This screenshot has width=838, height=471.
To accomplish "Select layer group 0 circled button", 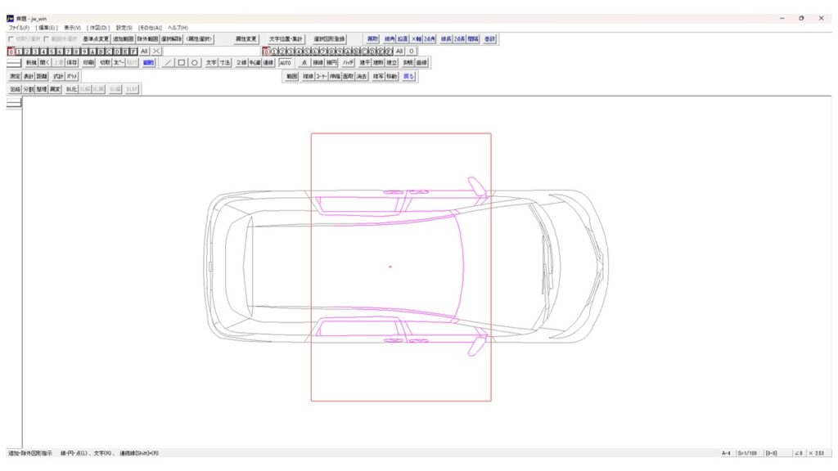I will point(266,51).
